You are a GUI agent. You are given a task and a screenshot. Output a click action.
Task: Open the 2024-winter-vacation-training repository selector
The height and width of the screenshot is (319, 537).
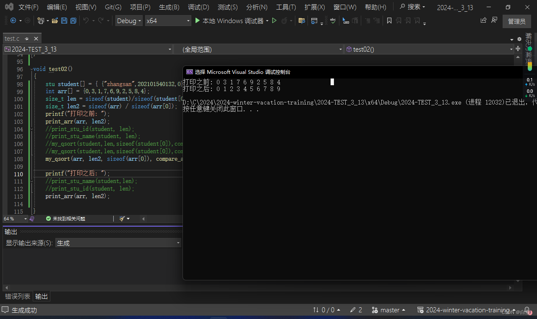[x=467, y=310]
